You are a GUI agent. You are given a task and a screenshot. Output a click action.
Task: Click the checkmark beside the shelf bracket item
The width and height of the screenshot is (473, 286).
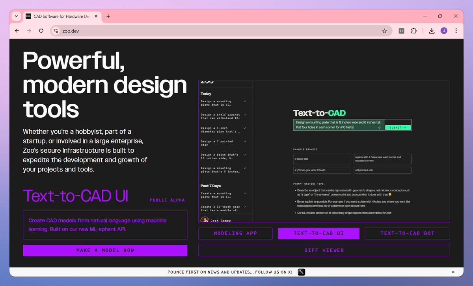pos(245,114)
